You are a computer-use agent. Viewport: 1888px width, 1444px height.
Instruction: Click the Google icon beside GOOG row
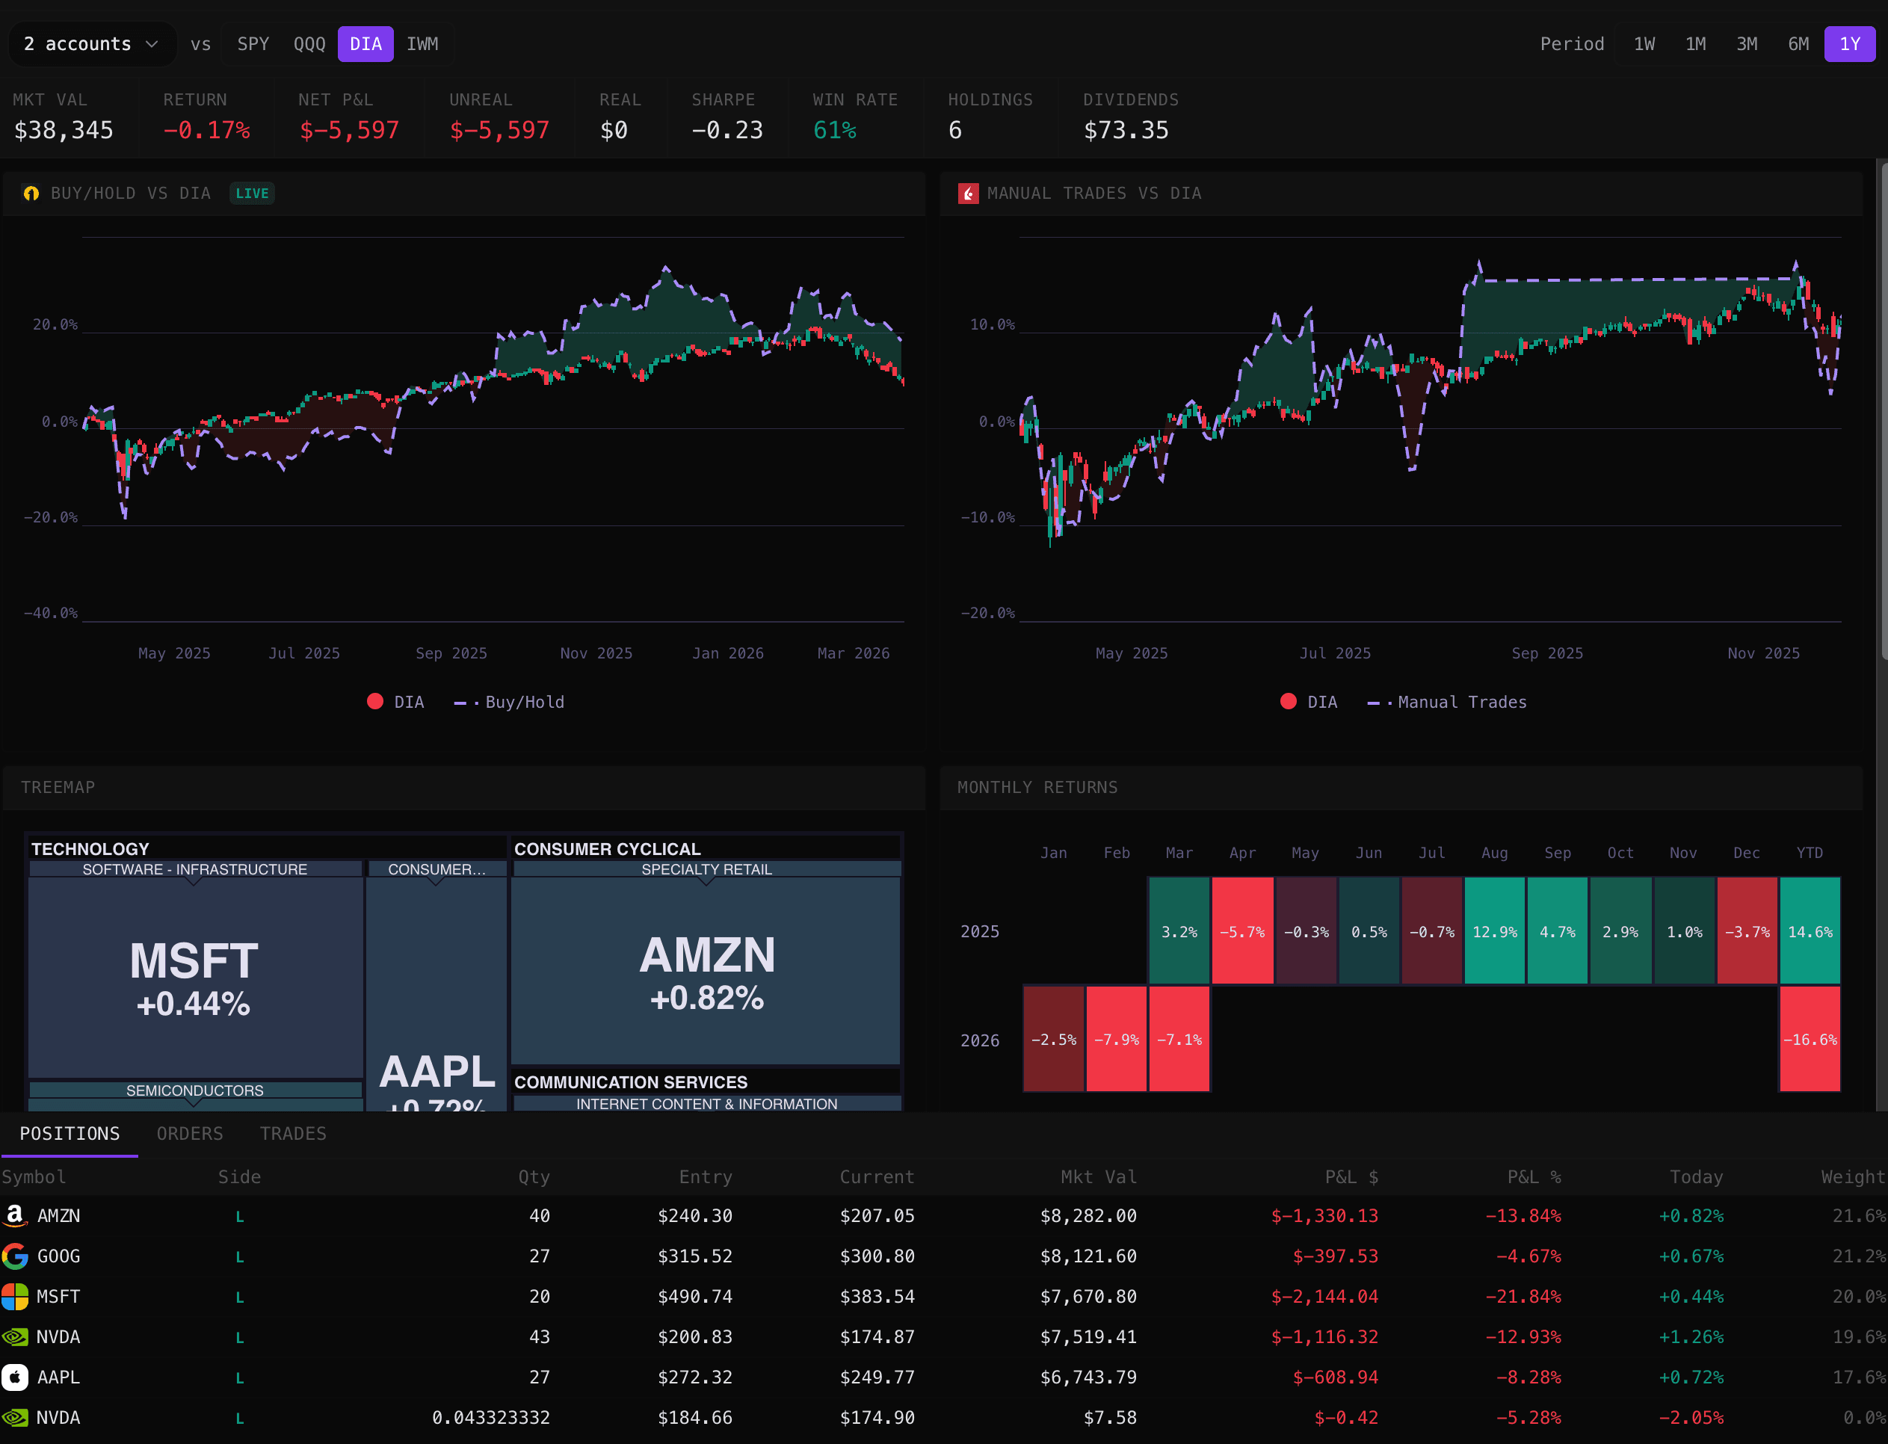(15, 1256)
